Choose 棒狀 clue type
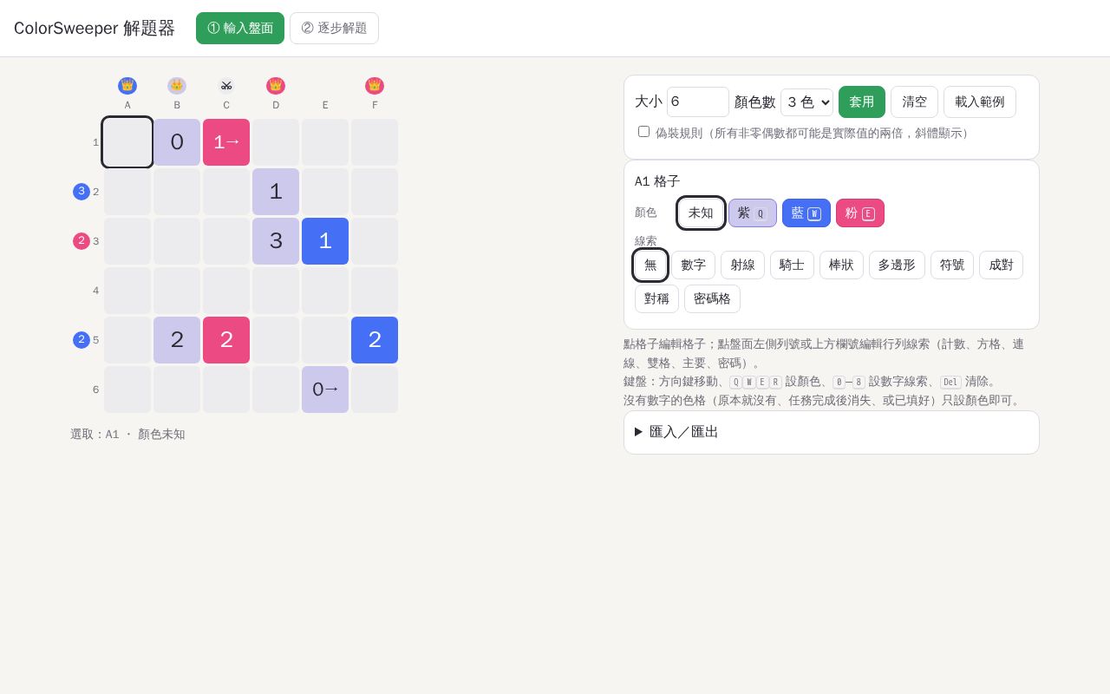 pyautogui.click(x=841, y=265)
